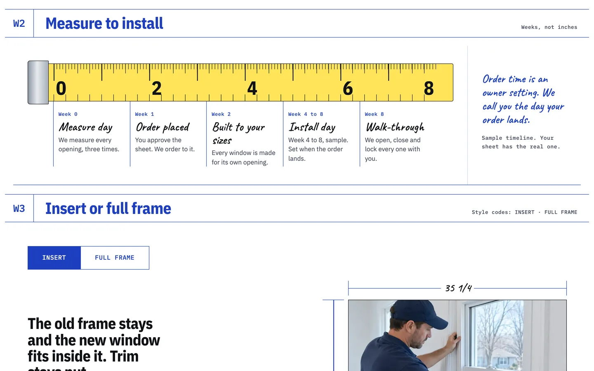Select the INSERT style tab
594x371 pixels.
click(54, 258)
